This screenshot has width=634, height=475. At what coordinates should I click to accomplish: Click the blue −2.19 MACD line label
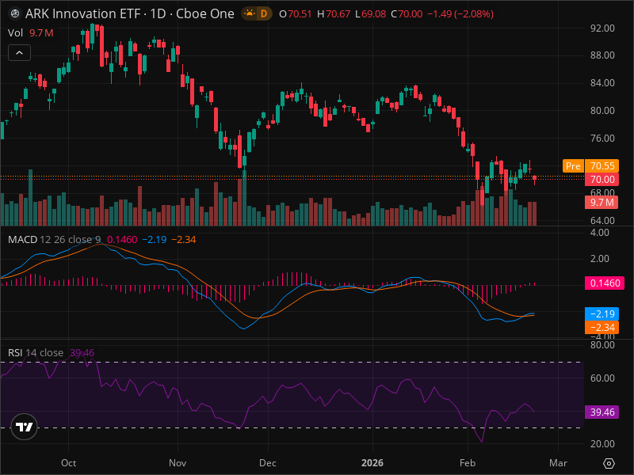click(x=602, y=313)
